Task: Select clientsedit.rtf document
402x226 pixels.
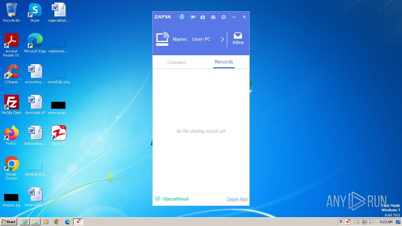Action: tap(35, 105)
